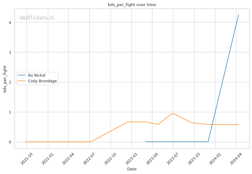The image size is (252, 174).
Task: Select the Cody Brundage legend label
Action: [x=42, y=81]
